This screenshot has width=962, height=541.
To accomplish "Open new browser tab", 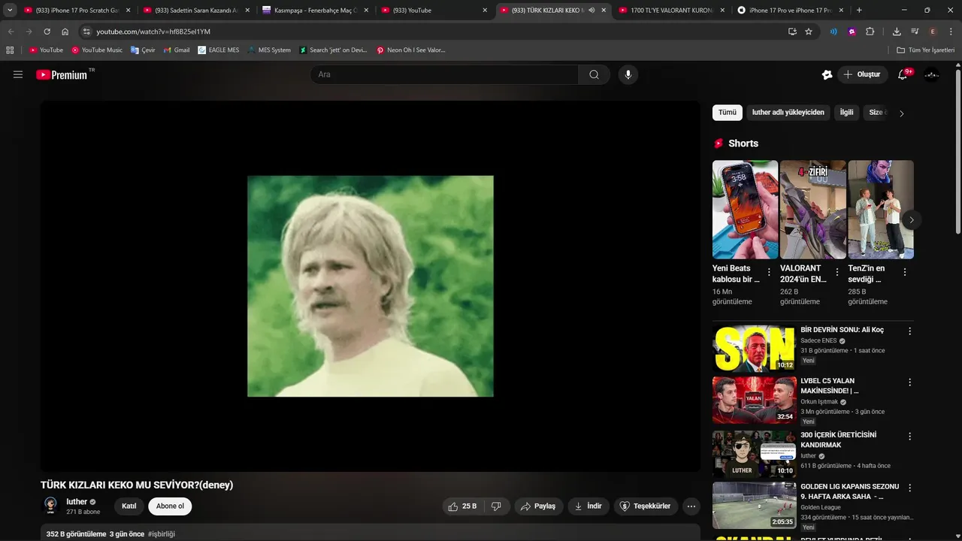I will pos(859,11).
